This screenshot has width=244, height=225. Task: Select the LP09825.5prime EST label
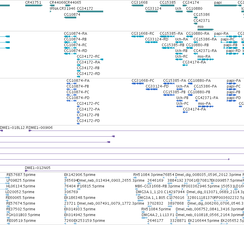[x=21, y=181]
